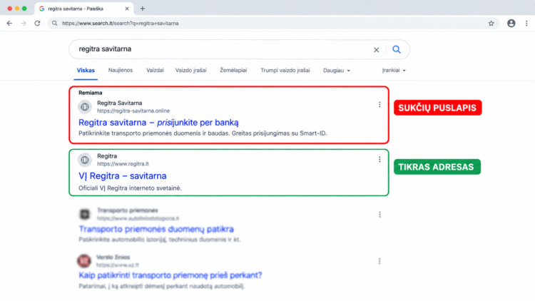Switch to the Vaizdai tab
This screenshot has height=301, width=535.
pos(155,71)
